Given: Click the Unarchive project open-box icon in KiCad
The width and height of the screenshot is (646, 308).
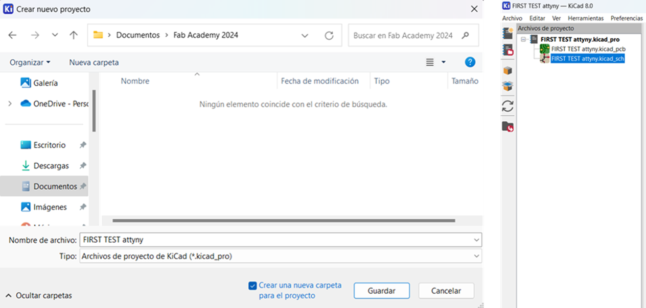Looking at the screenshot, I should coord(507,86).
